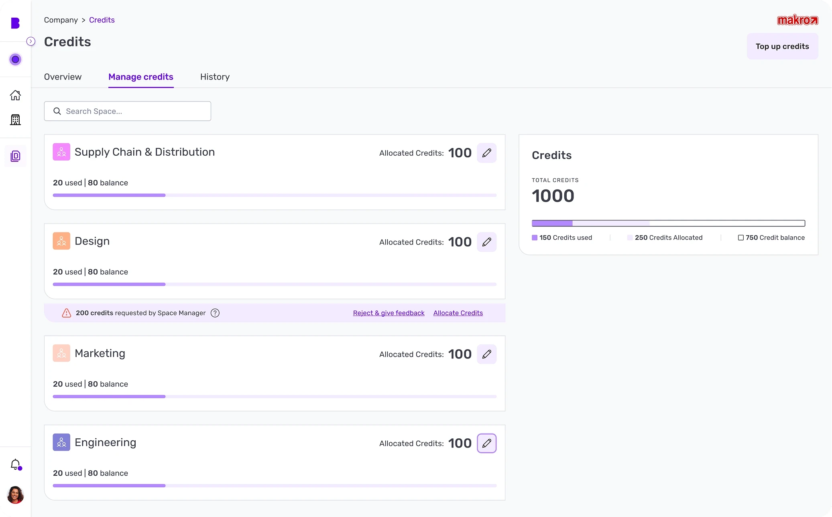Click Reject & give feedback link
This screenshot has height=517, width=832.
(389, 313)
